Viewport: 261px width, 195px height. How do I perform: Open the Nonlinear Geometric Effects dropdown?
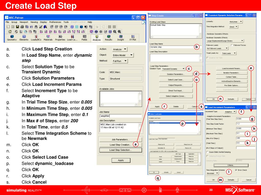pos(225,41)
